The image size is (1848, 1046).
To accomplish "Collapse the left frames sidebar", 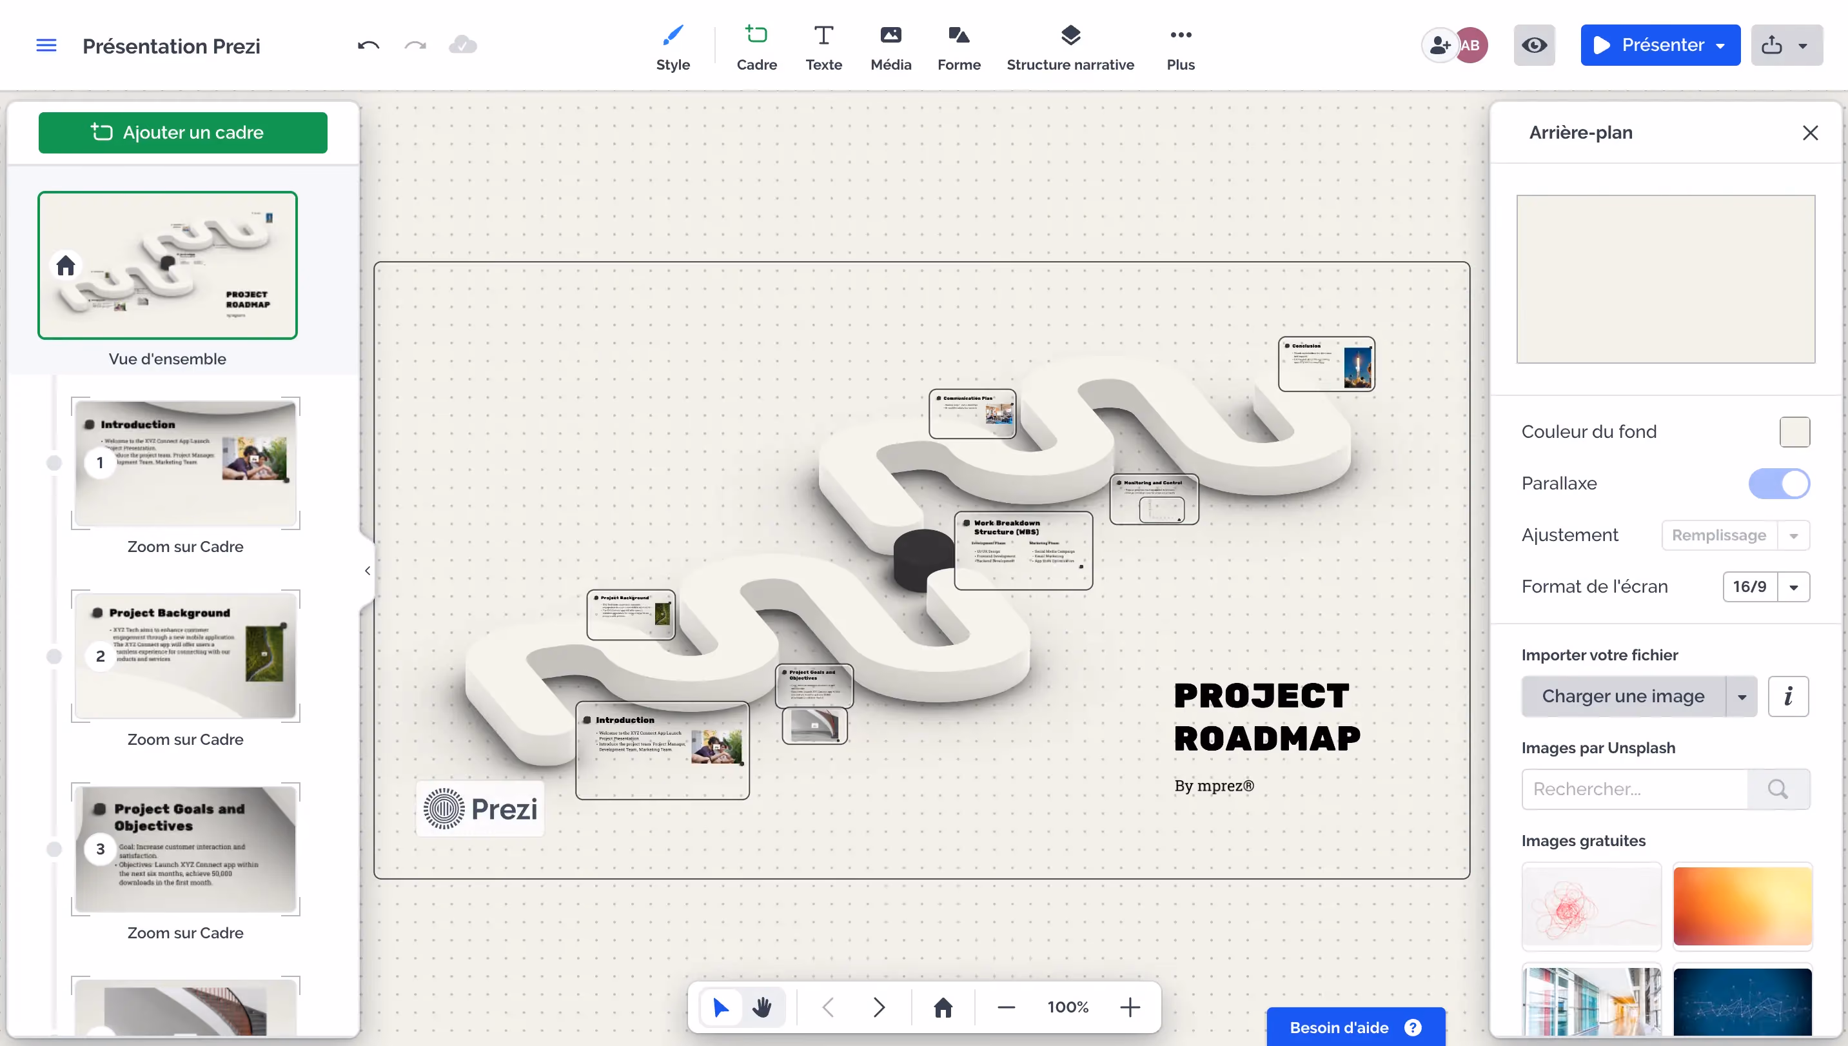I will [367, 571].
